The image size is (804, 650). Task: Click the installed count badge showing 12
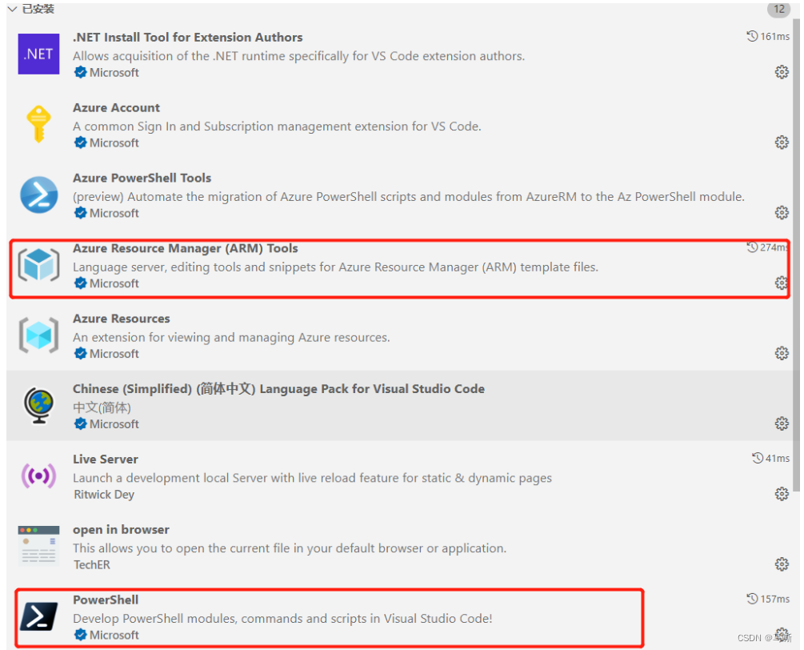(779, 9)
